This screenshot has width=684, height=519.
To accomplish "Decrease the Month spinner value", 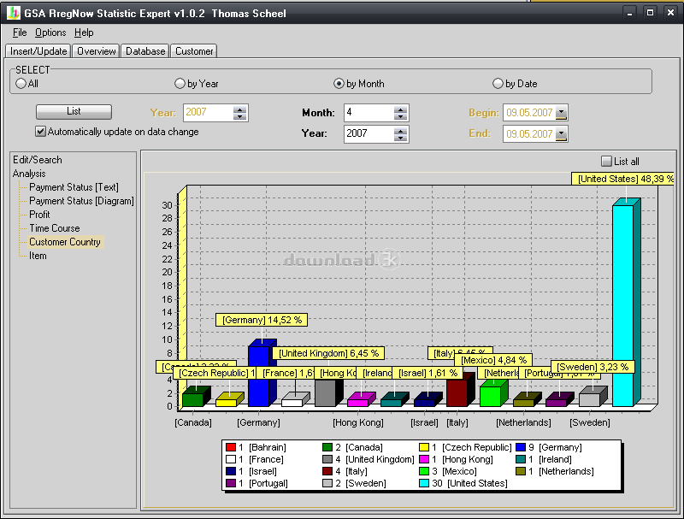I will (400, 116).
